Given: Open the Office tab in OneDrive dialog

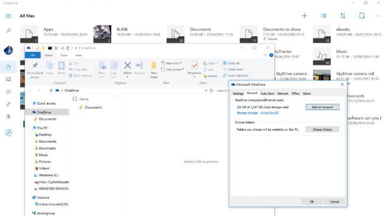Looking at the screenshot, I should coord(296,94).
